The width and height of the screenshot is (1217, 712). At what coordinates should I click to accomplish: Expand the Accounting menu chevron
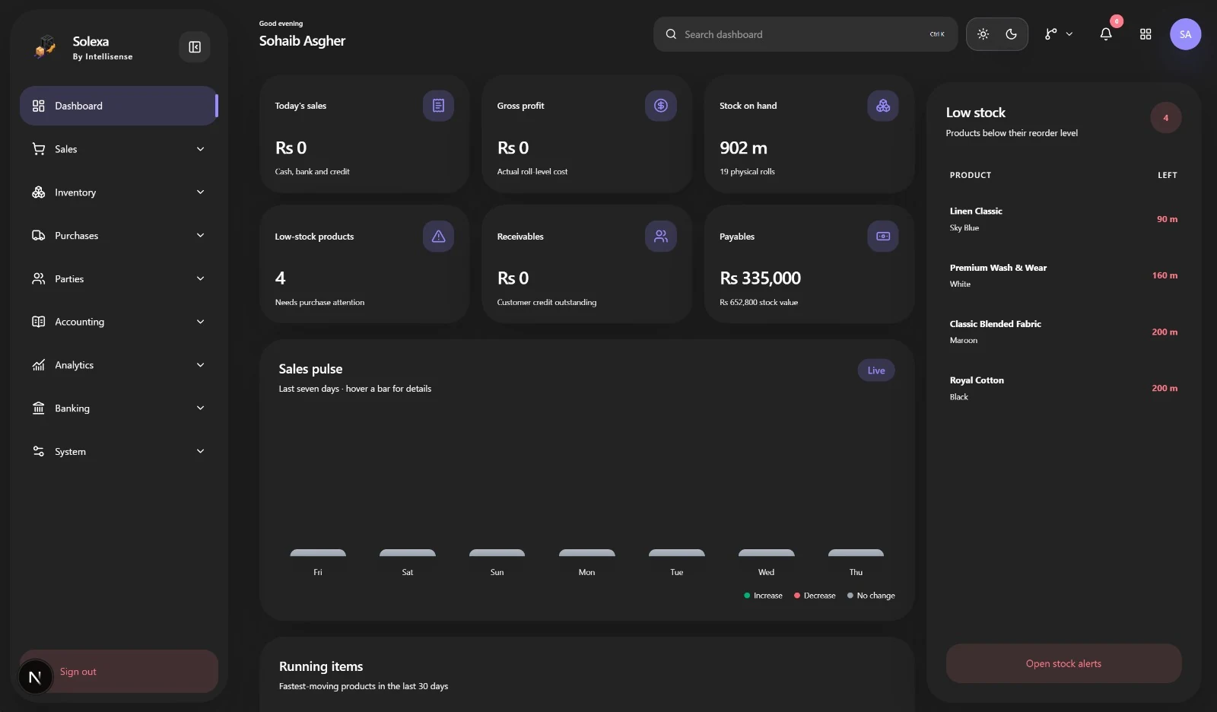click(x=200, y=322)
